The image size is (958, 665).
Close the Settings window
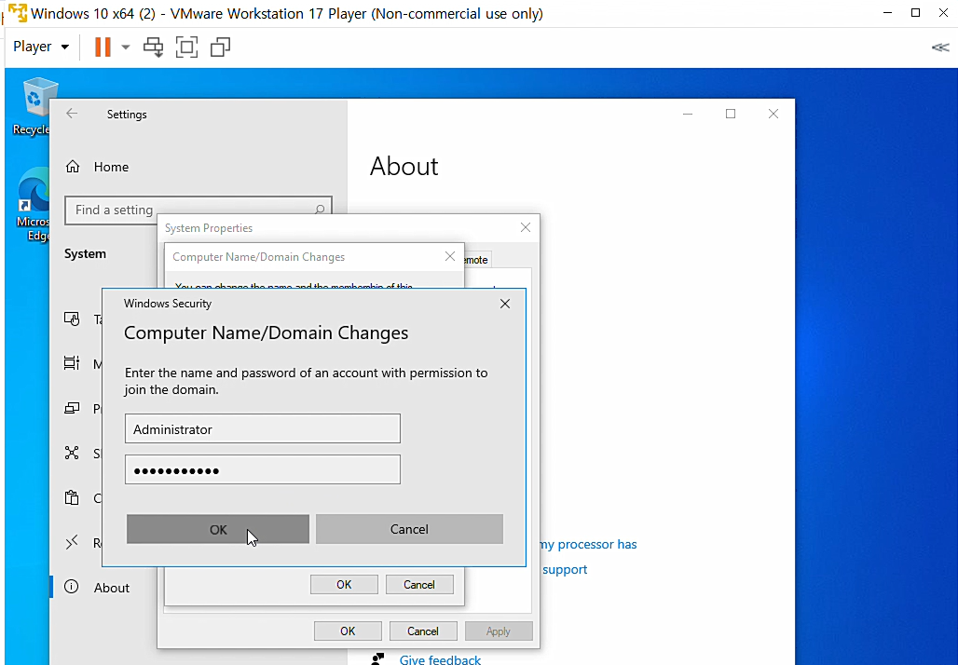(x=773, y=114)
